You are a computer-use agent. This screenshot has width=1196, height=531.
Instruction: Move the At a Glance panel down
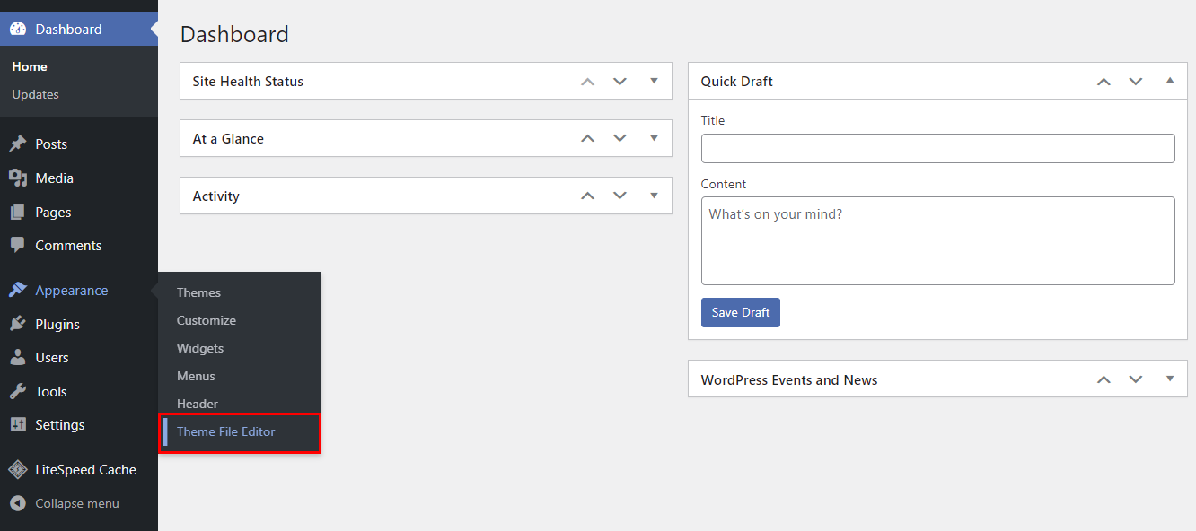point(620,138)
